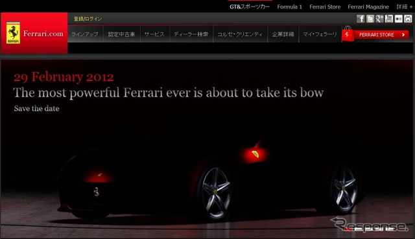Open the コルセ・クリエンティ menu
415x239 pixels.
(240, 34)
